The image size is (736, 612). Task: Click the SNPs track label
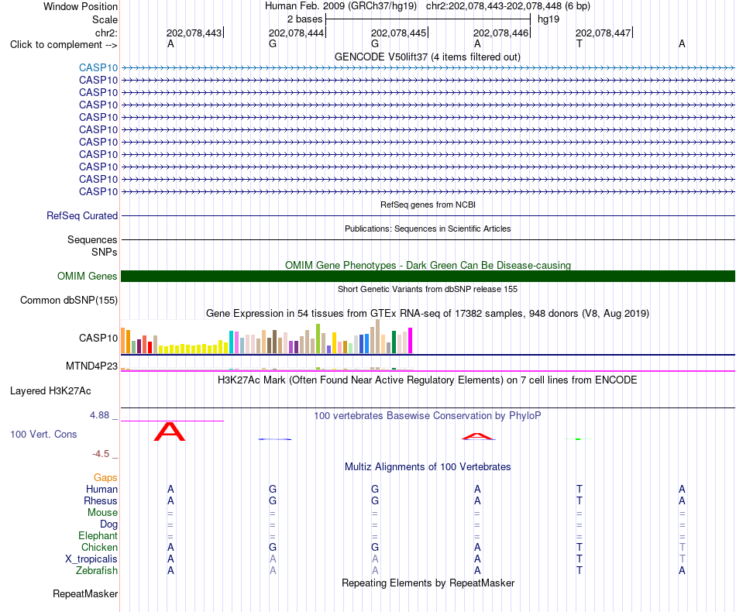tap(105, 252)
